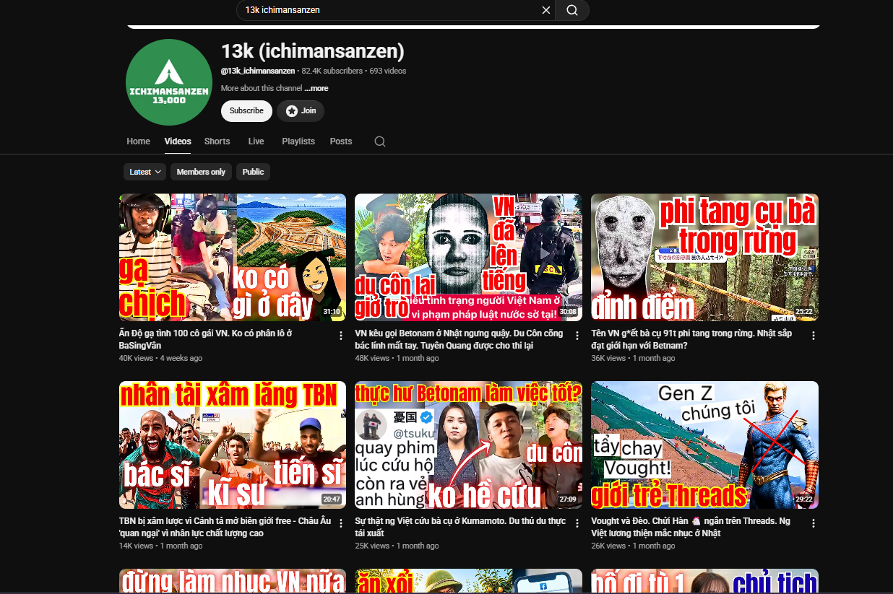893x594 pixels.
Task: Filter videos by Public chip
Action: pyautogui.click(x=253, y=172)
